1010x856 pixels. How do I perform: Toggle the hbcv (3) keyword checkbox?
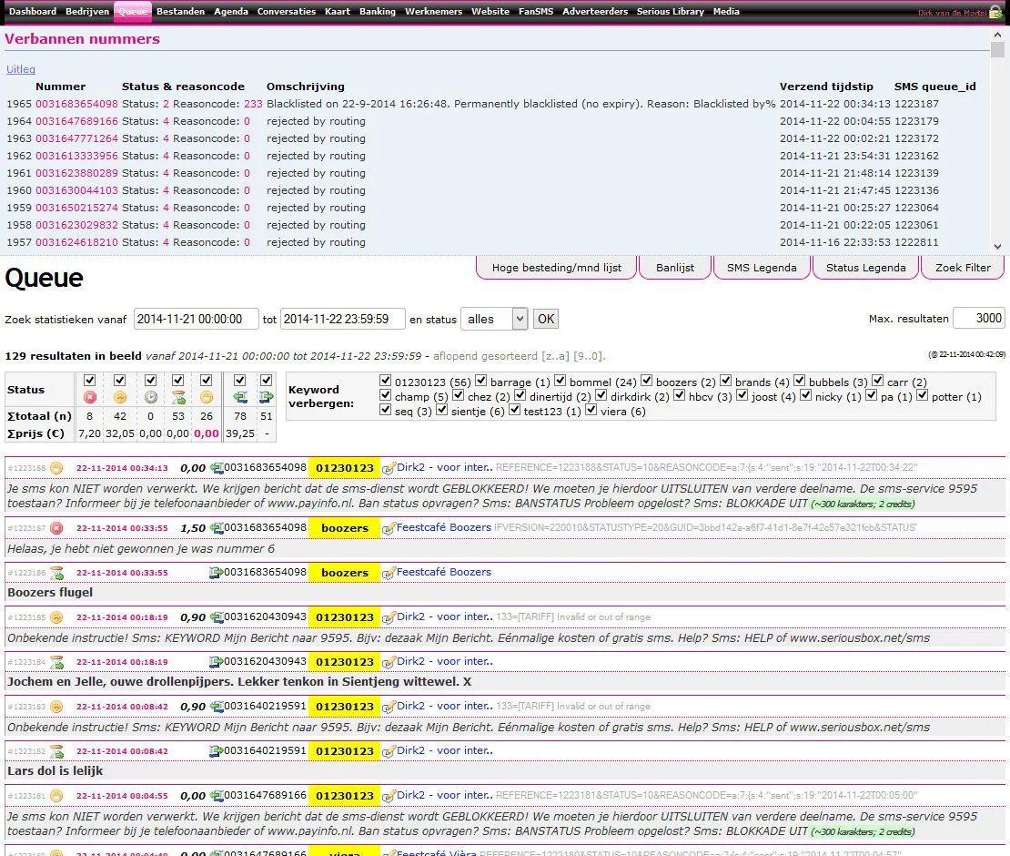click(679, 394)
